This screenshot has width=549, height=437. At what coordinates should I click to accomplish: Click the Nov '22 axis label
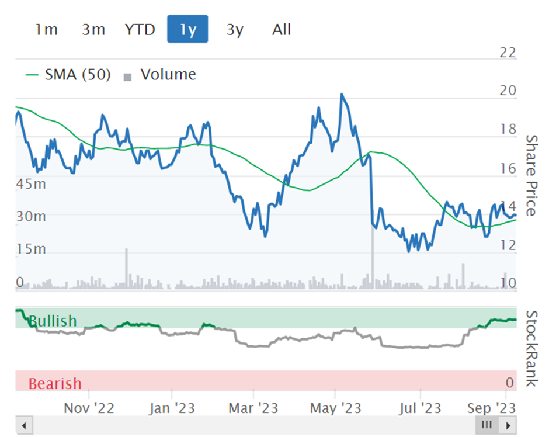point(89,408)
